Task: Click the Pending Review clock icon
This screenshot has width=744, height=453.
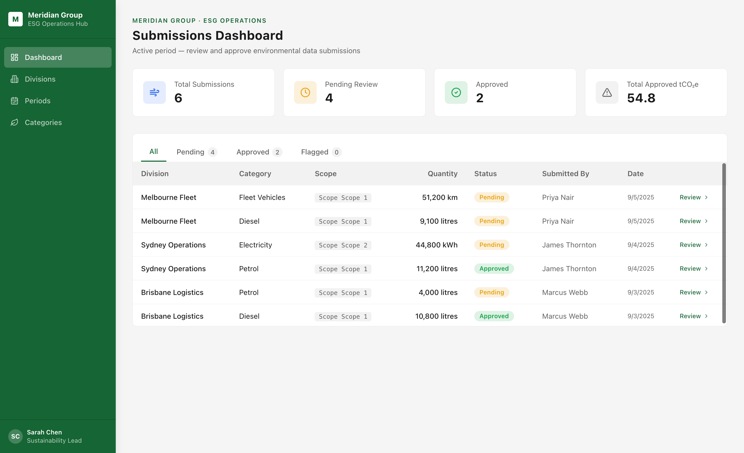Action: coord(305,92)
